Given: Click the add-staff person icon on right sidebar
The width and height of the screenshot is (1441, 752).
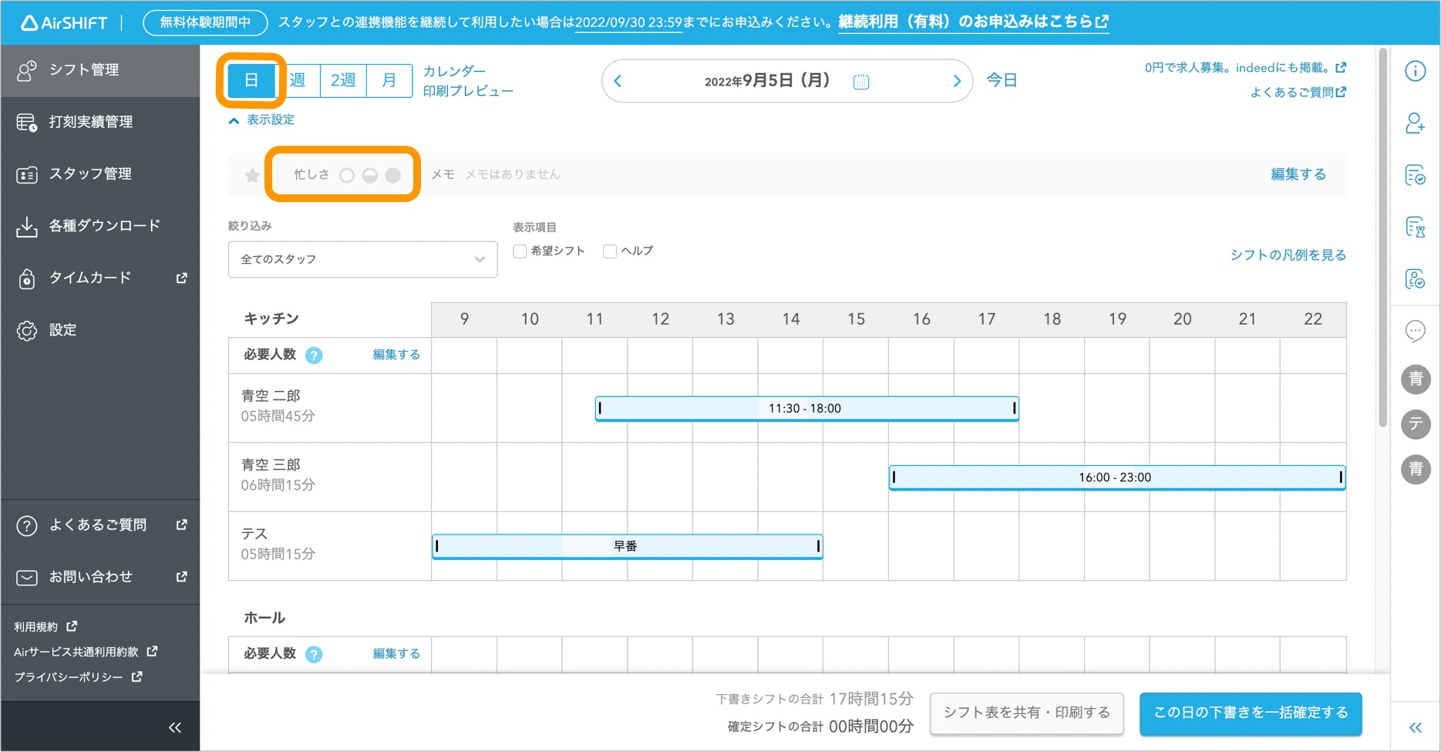Looking at the screenshot, I should coord(1416,123).
